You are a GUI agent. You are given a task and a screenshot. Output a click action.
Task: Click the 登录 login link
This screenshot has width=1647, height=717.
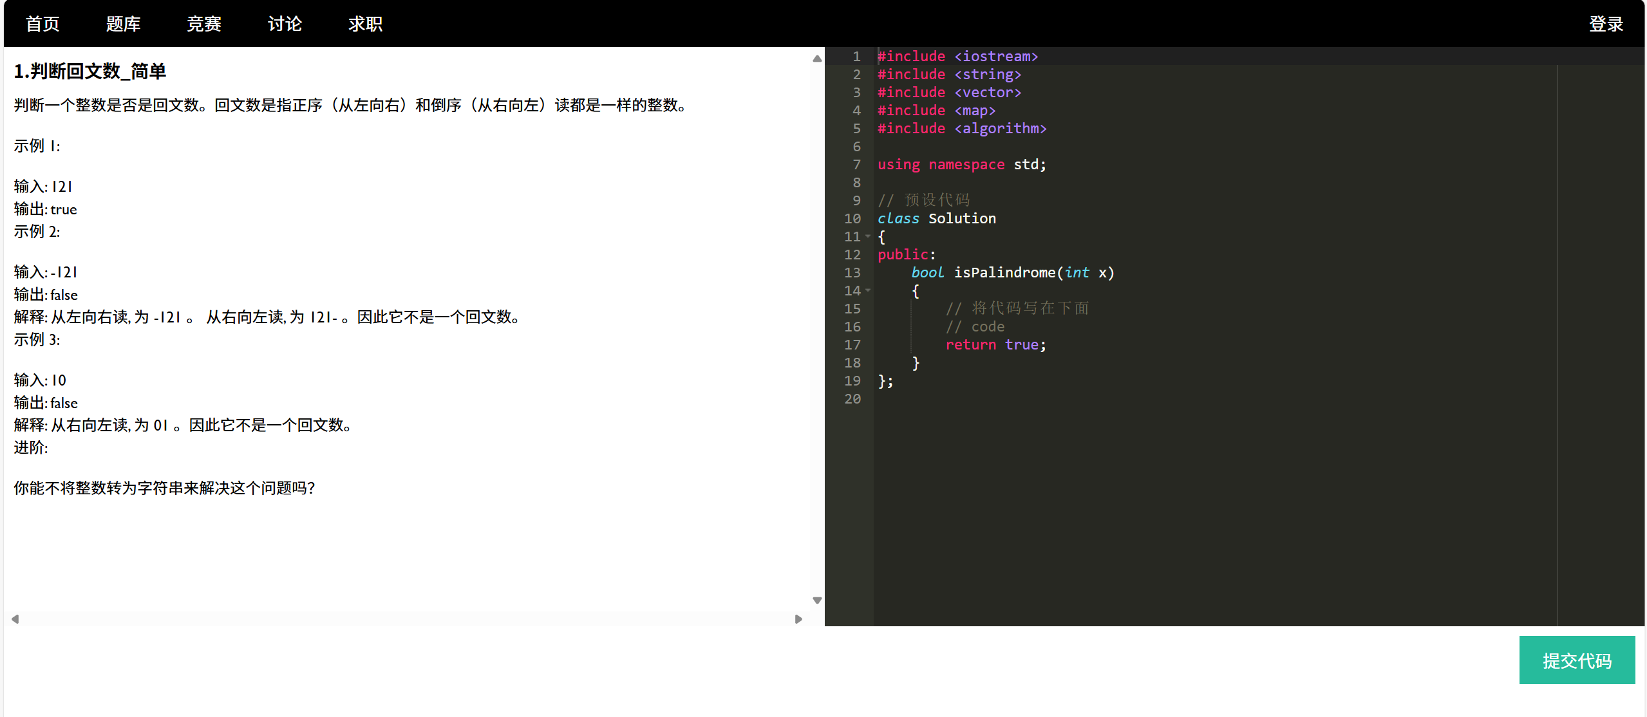coord(1606,24)
